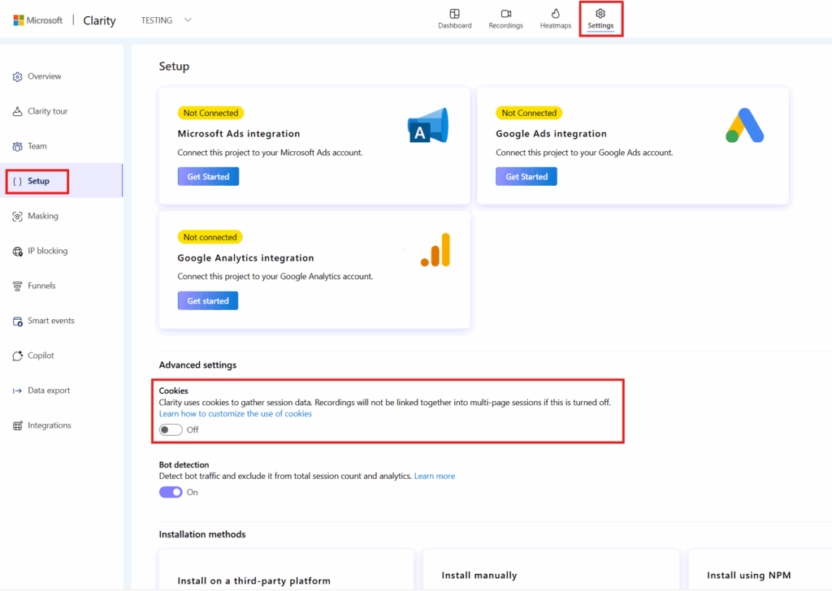The height and width of the screenshot is (591, 832).
Task: Click the Funnels icon in sidebar
Action: click(x=18, y=286)
